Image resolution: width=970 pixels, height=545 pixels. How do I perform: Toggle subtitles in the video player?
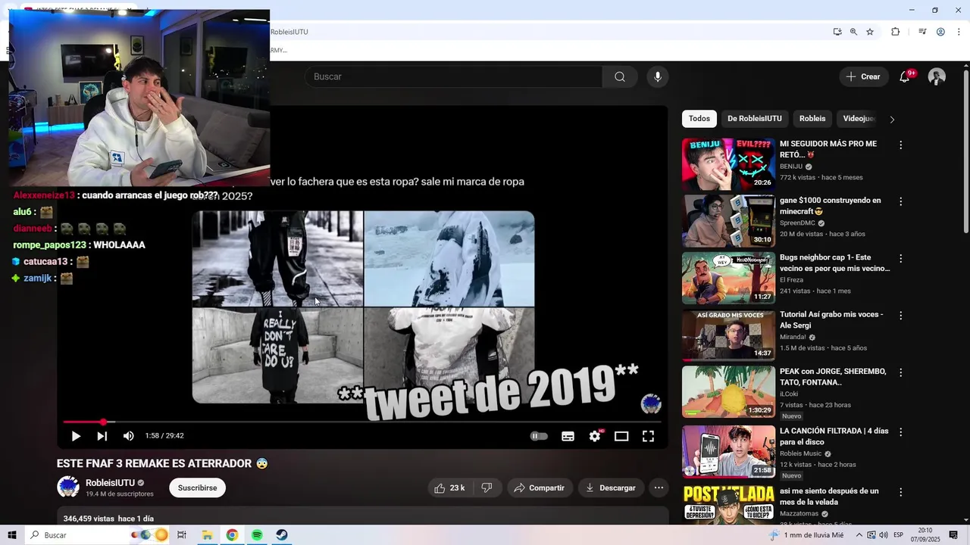[x=568, y=436]
